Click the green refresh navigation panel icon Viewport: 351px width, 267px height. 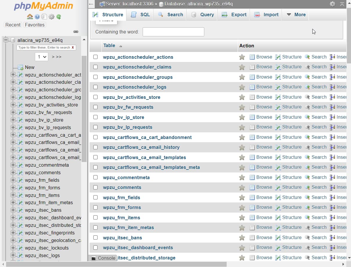59,17
